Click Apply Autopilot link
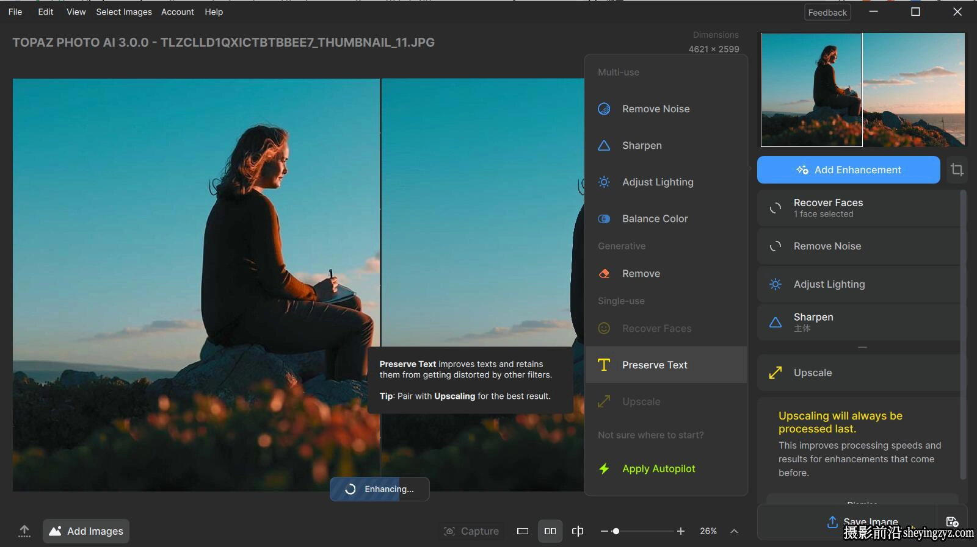 658,468
